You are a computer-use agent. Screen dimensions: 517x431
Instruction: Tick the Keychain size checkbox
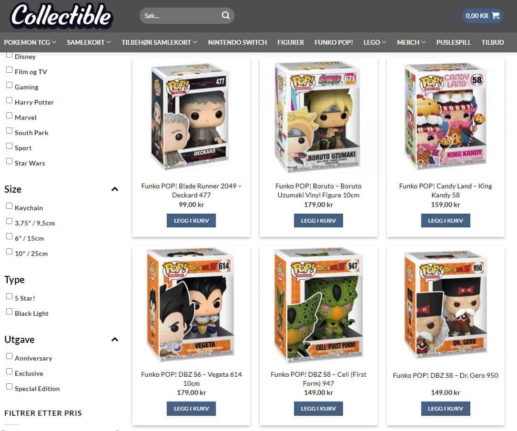coord(9,206)
